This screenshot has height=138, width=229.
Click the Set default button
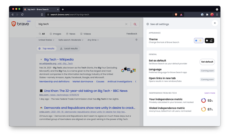click(207, 62)
